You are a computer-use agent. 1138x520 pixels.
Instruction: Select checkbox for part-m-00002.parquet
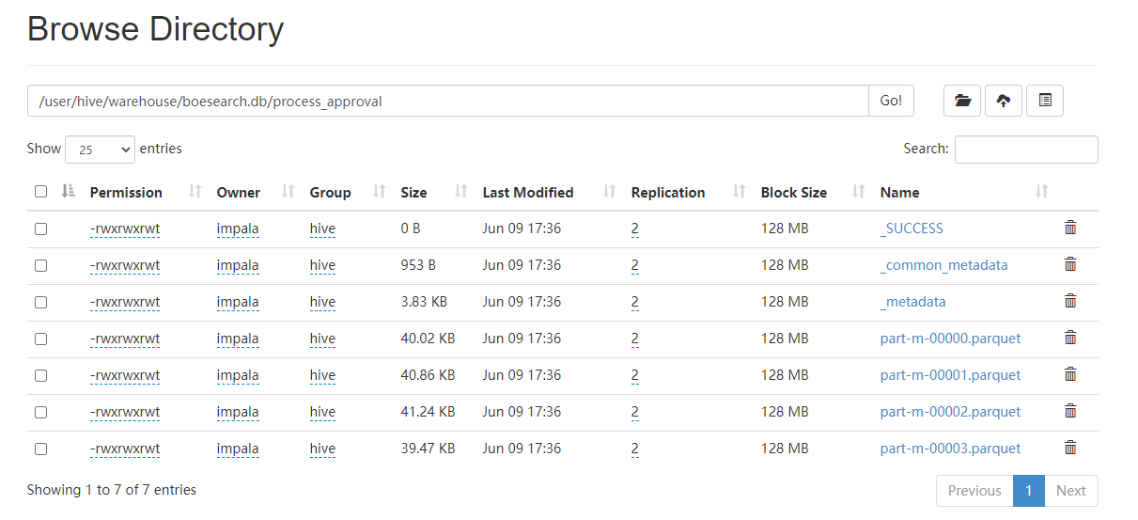click(x=40, y=412)
